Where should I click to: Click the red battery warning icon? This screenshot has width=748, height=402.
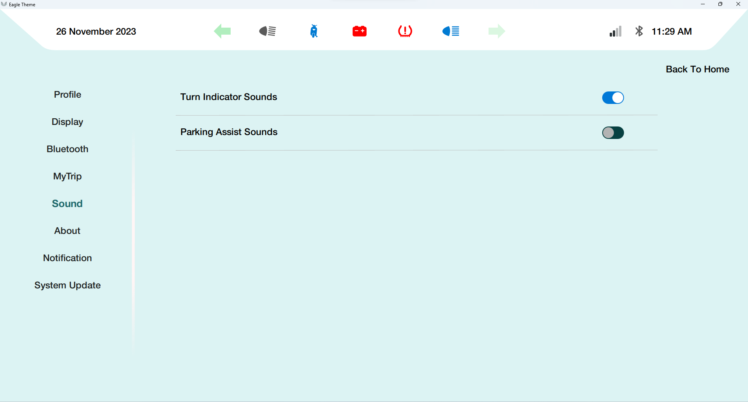(x=359, y=31)
